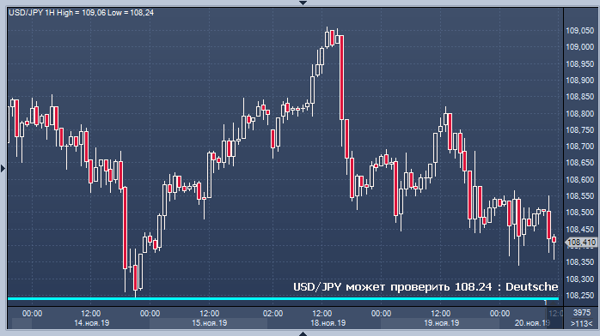Click the 109,050 price axis label

pos(579,31)
